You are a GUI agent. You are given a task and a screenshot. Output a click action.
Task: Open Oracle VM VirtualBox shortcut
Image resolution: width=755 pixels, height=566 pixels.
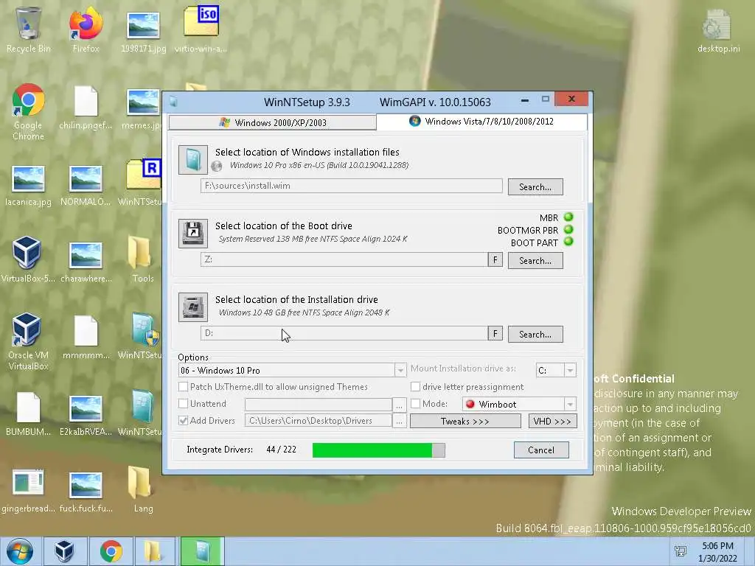[28, 342]
